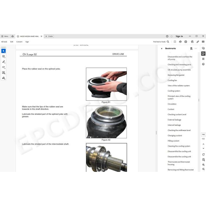Open page thumbnails panel icon
The height and width of the screenshot is (206, 206).
[203, 59]
